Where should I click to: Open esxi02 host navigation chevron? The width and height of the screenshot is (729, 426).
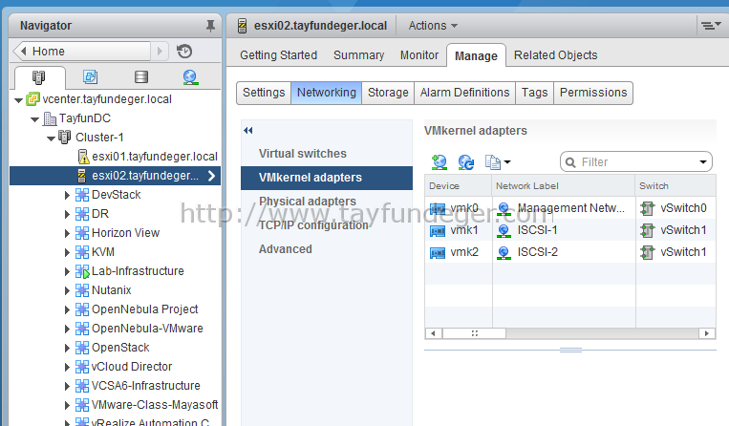(211, 176)
